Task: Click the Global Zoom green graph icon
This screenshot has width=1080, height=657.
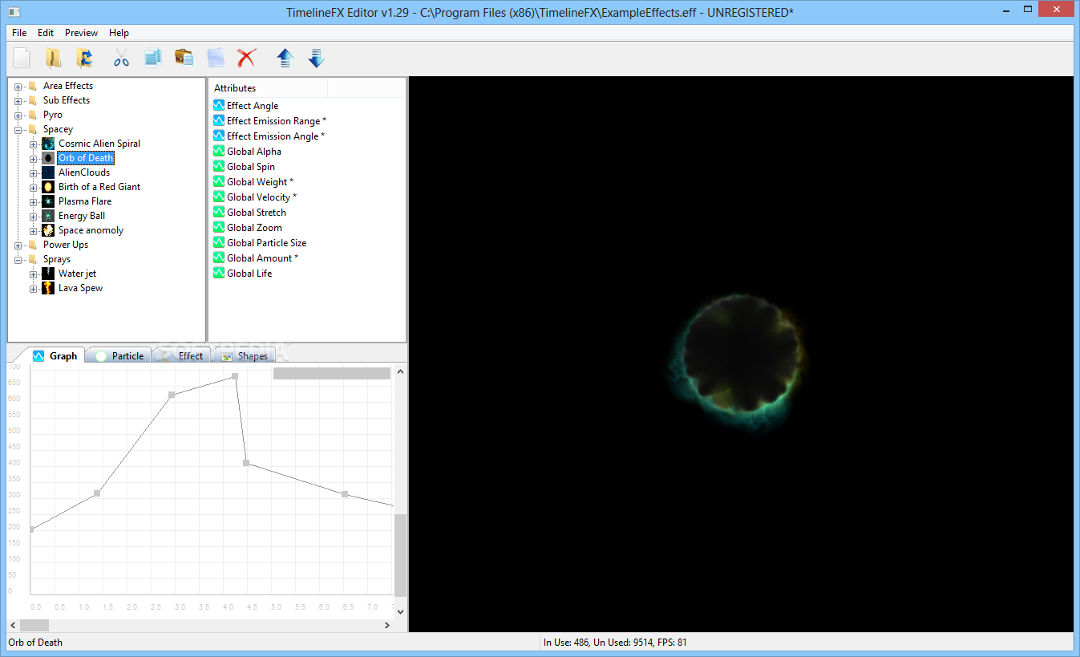Action: (x=219, y=227)
